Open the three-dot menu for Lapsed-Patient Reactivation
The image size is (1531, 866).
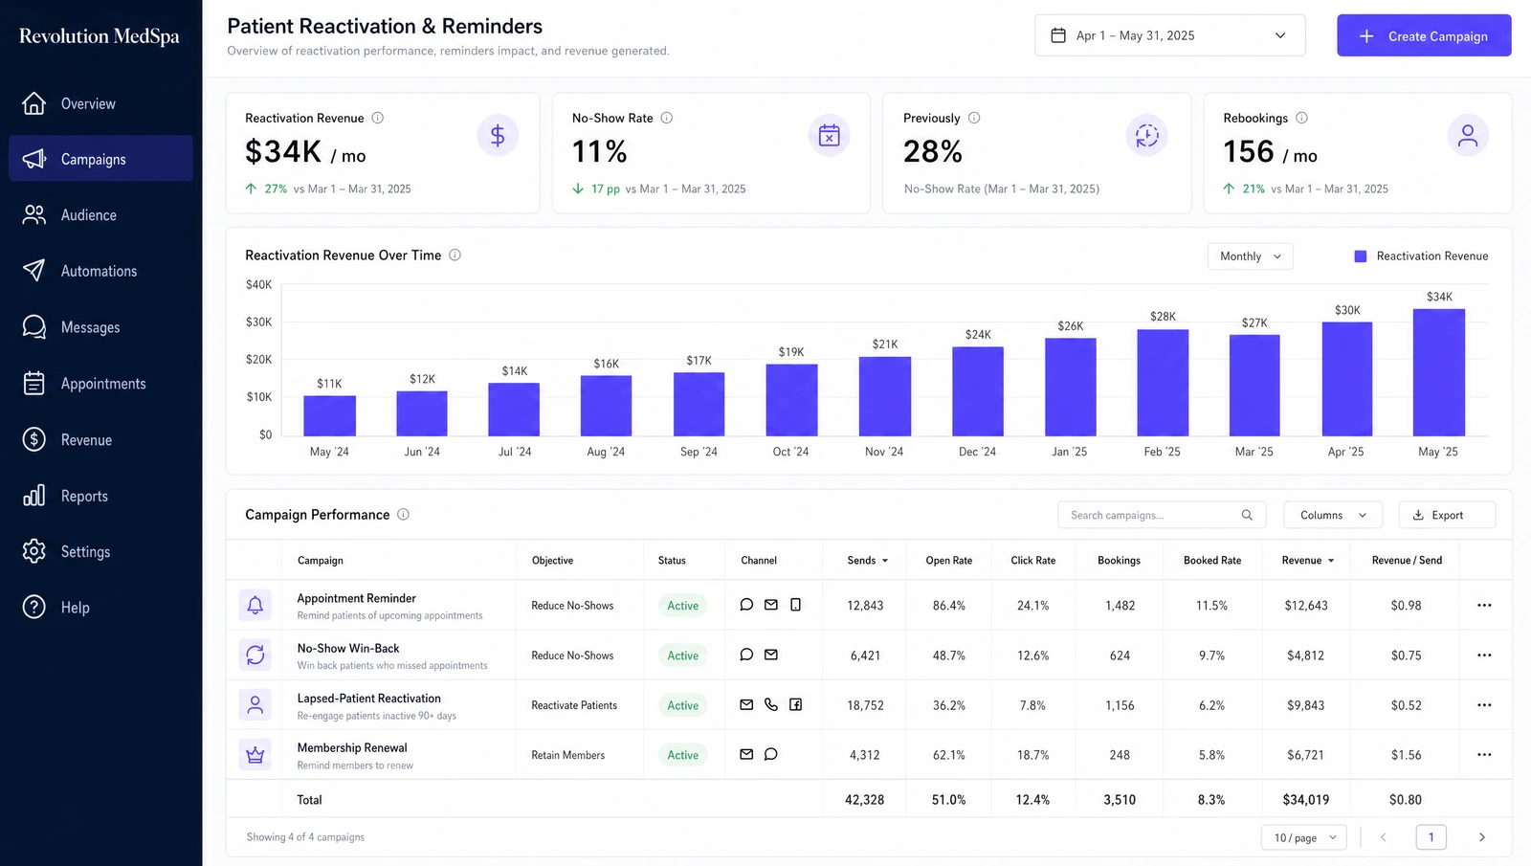tap(1484, 705)
